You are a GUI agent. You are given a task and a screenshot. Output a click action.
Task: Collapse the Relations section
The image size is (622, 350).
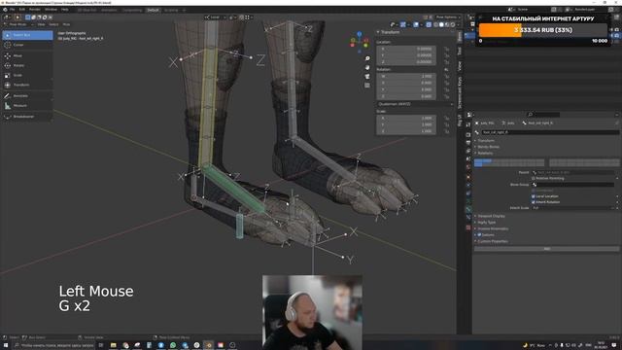[485, 154]
